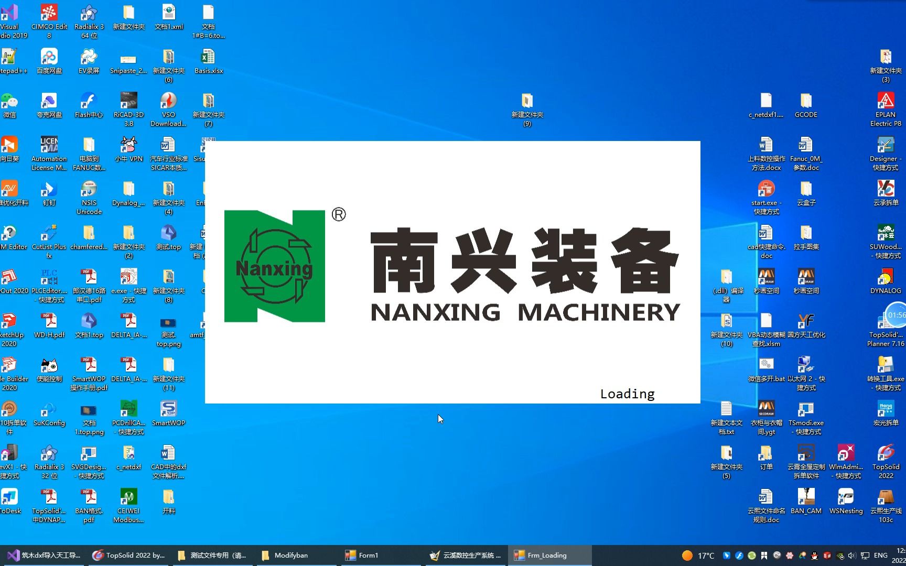Launch Flash中心 shortcut
906x566 pixels.
[x=89, y=105]
